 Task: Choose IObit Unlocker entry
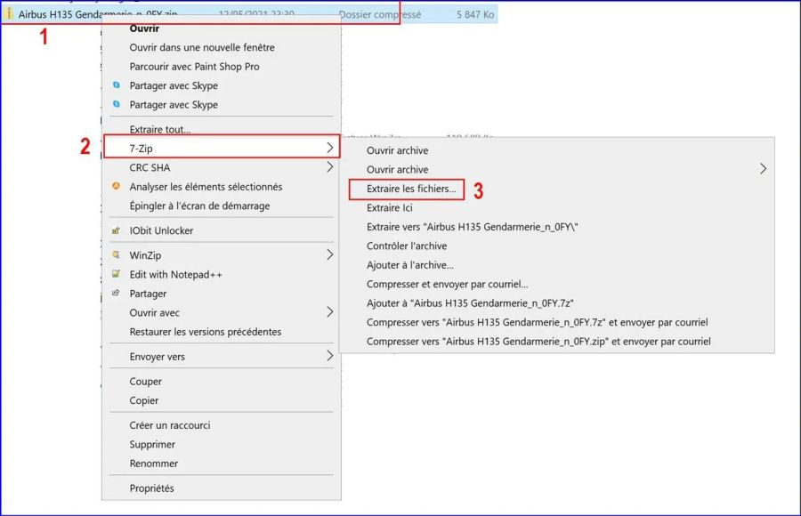[161, 230]
